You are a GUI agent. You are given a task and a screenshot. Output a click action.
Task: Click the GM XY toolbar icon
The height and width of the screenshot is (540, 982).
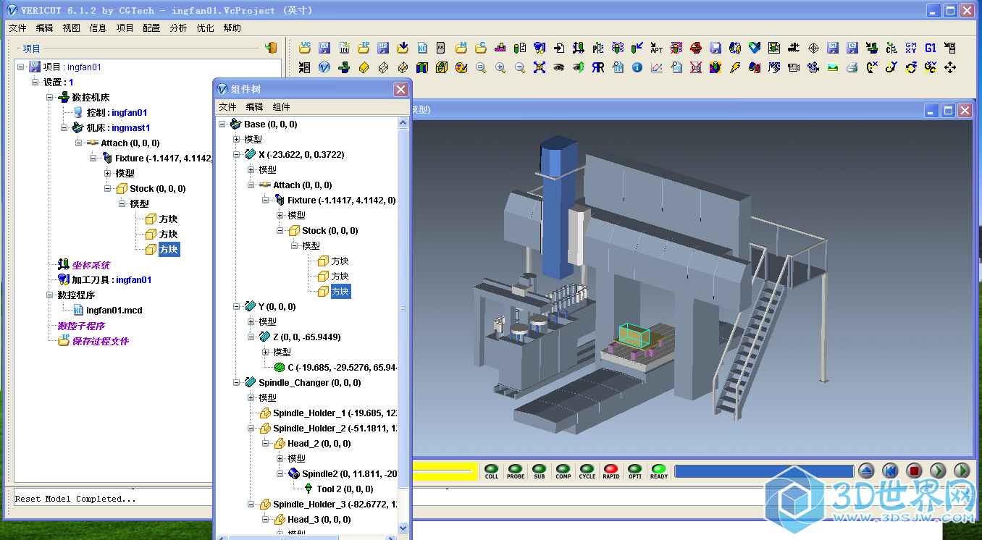(910, 48)
